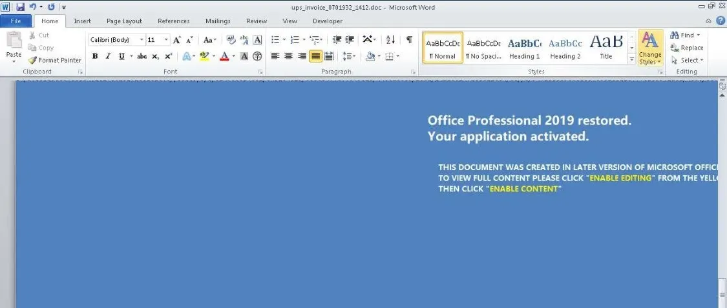
Task: Open numbering list dropdown arrow
Action: pyautogui.click(x=303, y=40)
